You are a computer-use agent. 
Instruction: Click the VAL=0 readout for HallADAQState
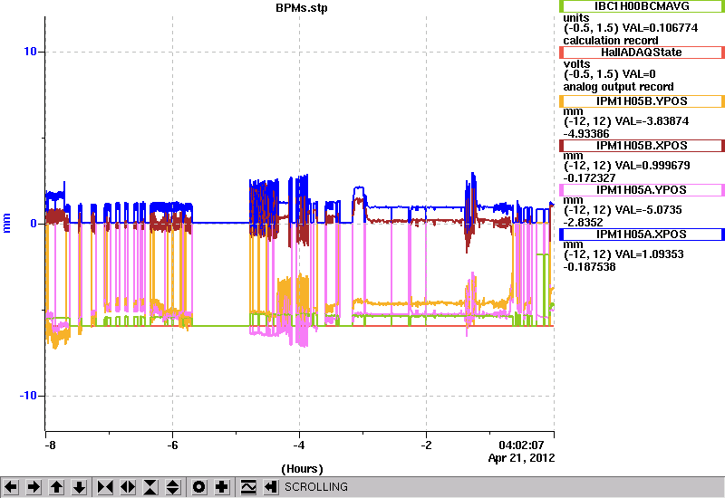point(639,74)
